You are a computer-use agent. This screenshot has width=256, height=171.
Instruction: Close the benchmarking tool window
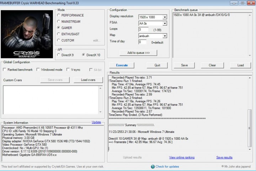point(251,3)
